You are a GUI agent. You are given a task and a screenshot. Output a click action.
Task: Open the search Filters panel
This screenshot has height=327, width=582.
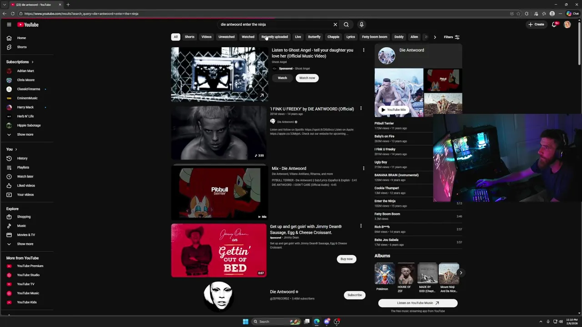(452, 37)
